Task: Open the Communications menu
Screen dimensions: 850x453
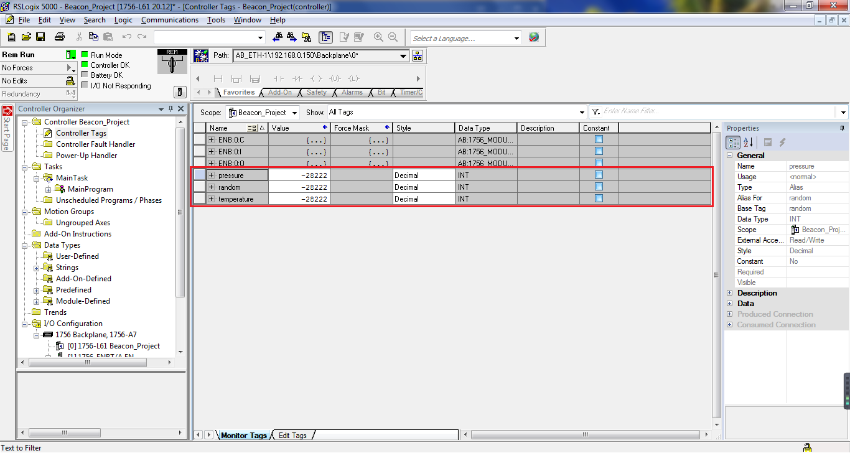Action: coord(170,20)
